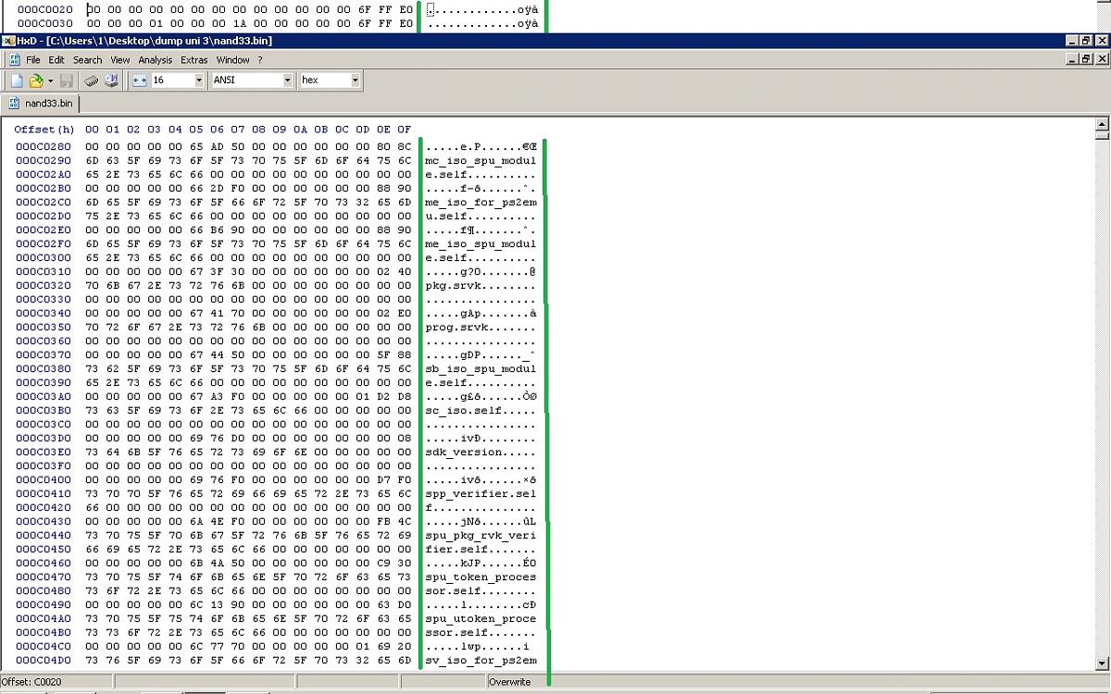Restore the inner document window
This screenshot has height=694, width=1111.
click(1086, 59)
